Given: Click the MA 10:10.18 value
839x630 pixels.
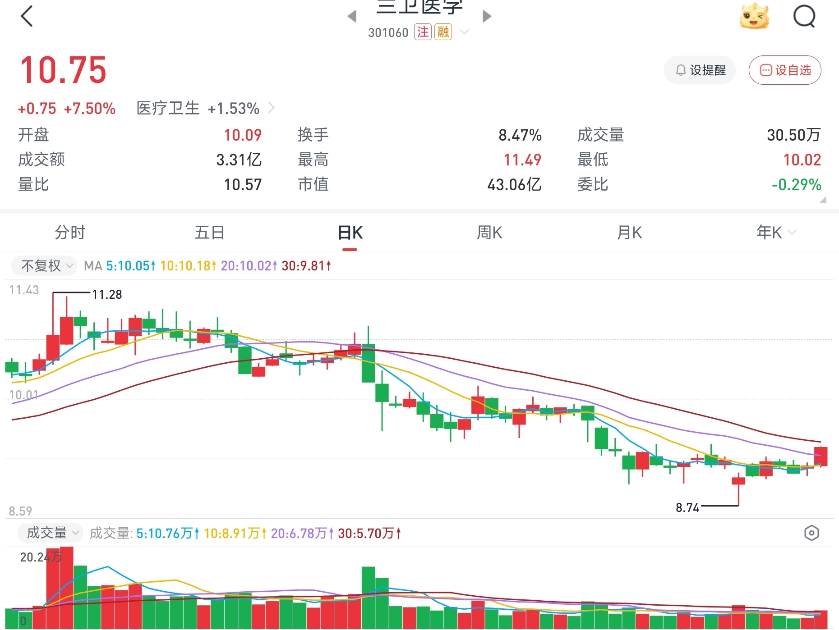Looking at the screenshot, I should (x=188, y=266).
